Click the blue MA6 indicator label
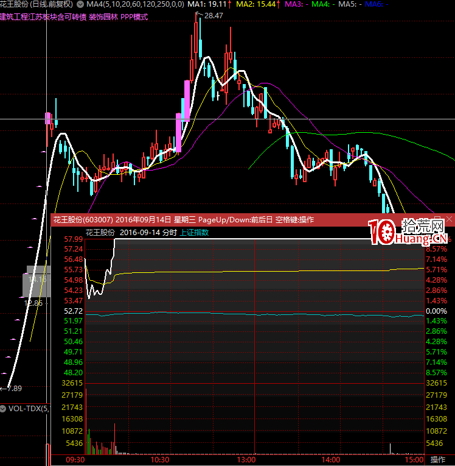Screen dimensions: 455x466 pos(374,4)
